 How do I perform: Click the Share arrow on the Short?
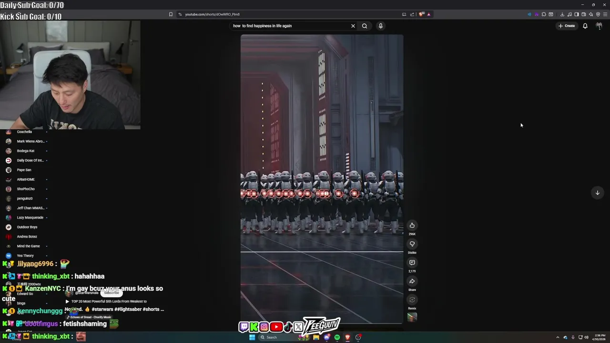412,281
